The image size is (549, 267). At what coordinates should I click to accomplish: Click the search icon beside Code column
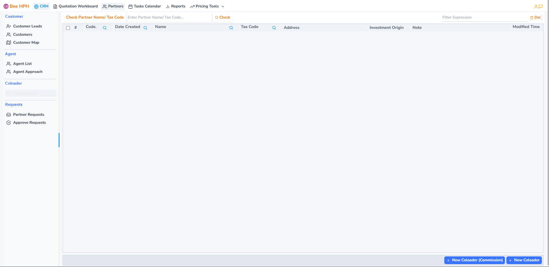tap(105, 28)
